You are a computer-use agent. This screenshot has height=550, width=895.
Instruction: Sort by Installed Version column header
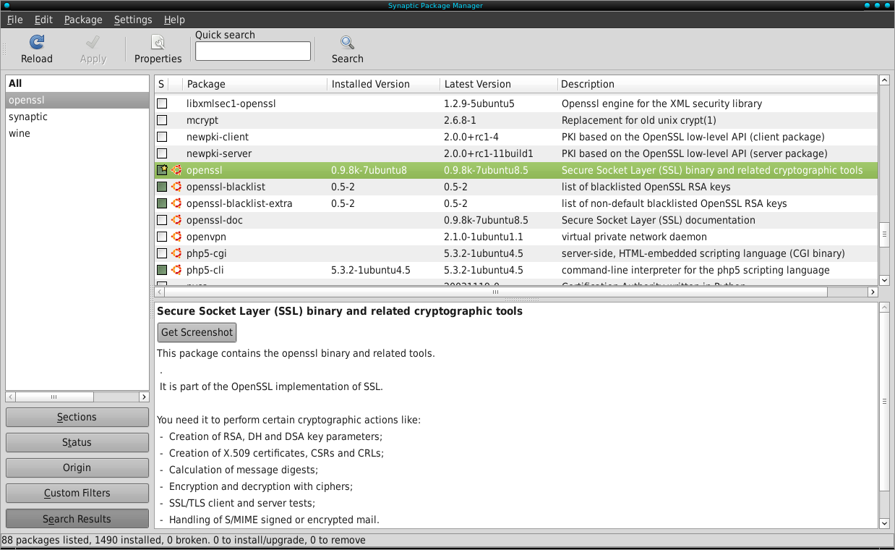(x=383, y=84)
